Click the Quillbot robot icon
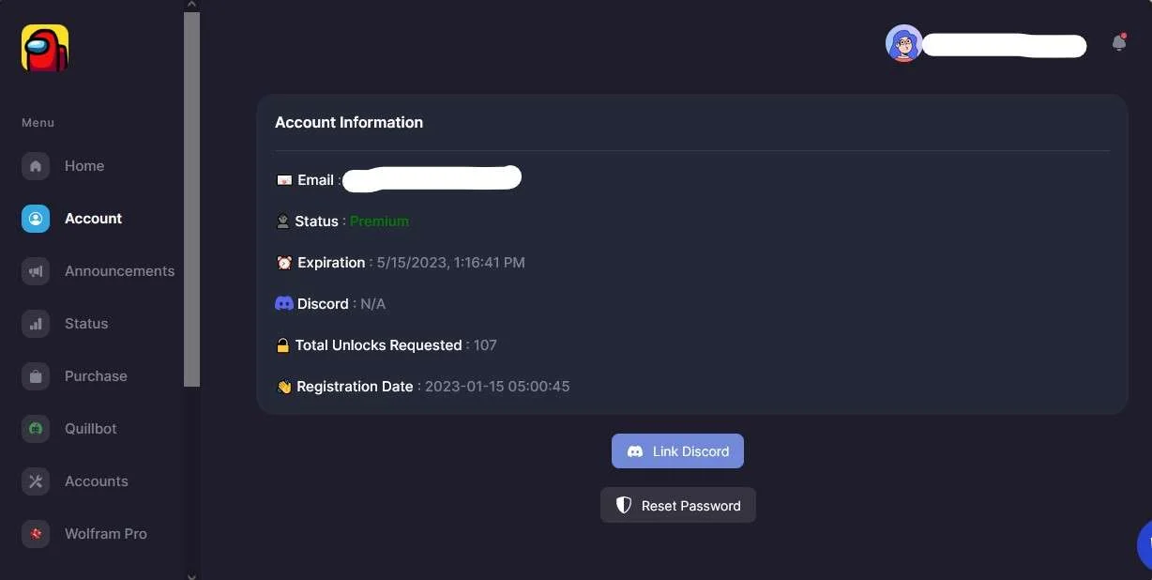This screenshot has height=580, width=1152. point(36,429)
